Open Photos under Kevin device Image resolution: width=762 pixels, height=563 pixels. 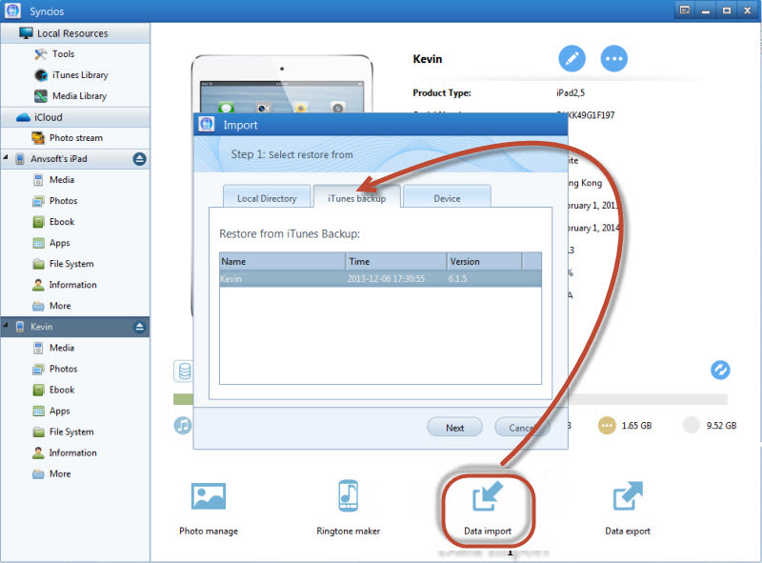(x=55, y=369)
